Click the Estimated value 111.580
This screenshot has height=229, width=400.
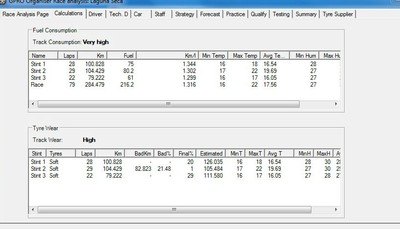pos(213,176)
